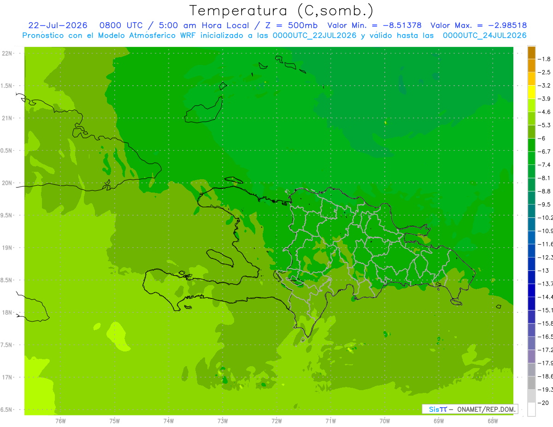This screenshot has height=427, width=553.
Task: Select the lime swatch between -3.9 and -4.6
Action: [531, 105]
